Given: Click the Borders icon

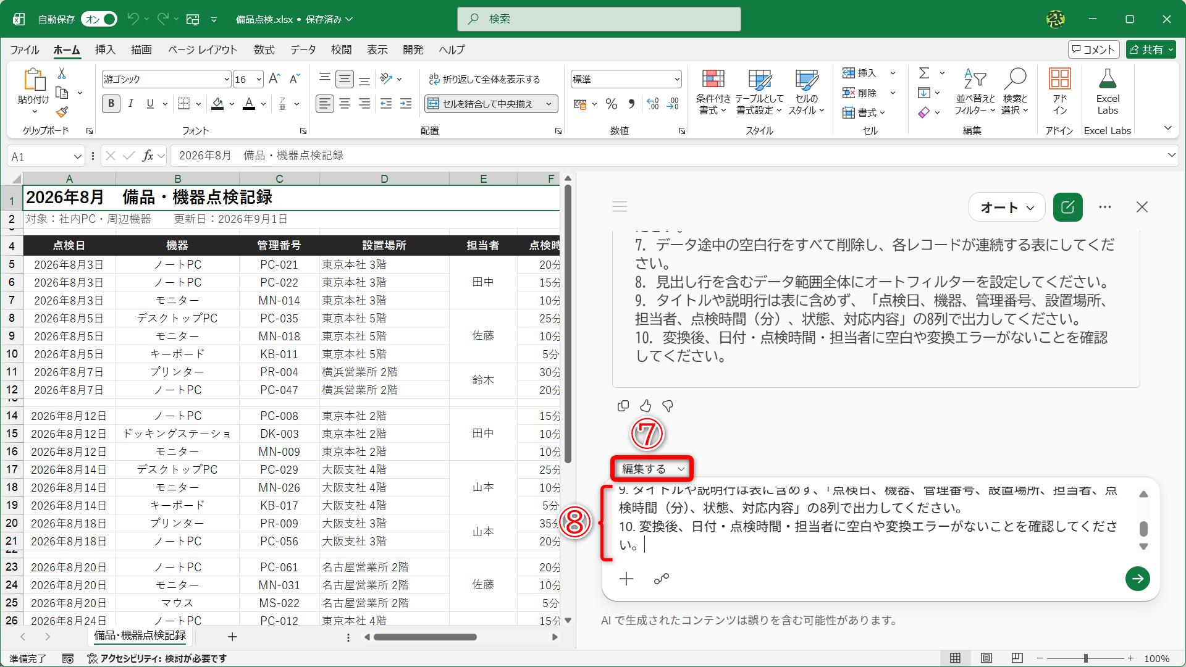Looking at the screenshot, I should [183, 104].
